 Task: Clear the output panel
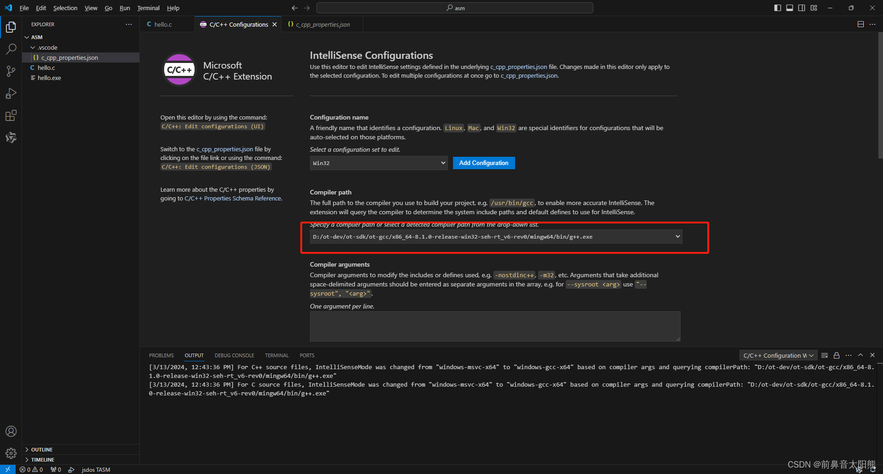pos(825,355)
